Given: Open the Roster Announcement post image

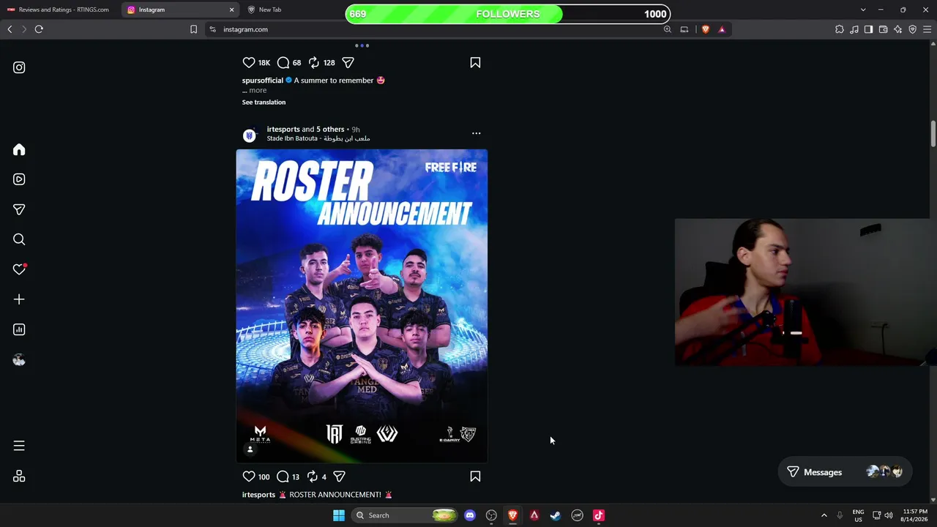Looking at the screenshot, I should pos(362,306).
